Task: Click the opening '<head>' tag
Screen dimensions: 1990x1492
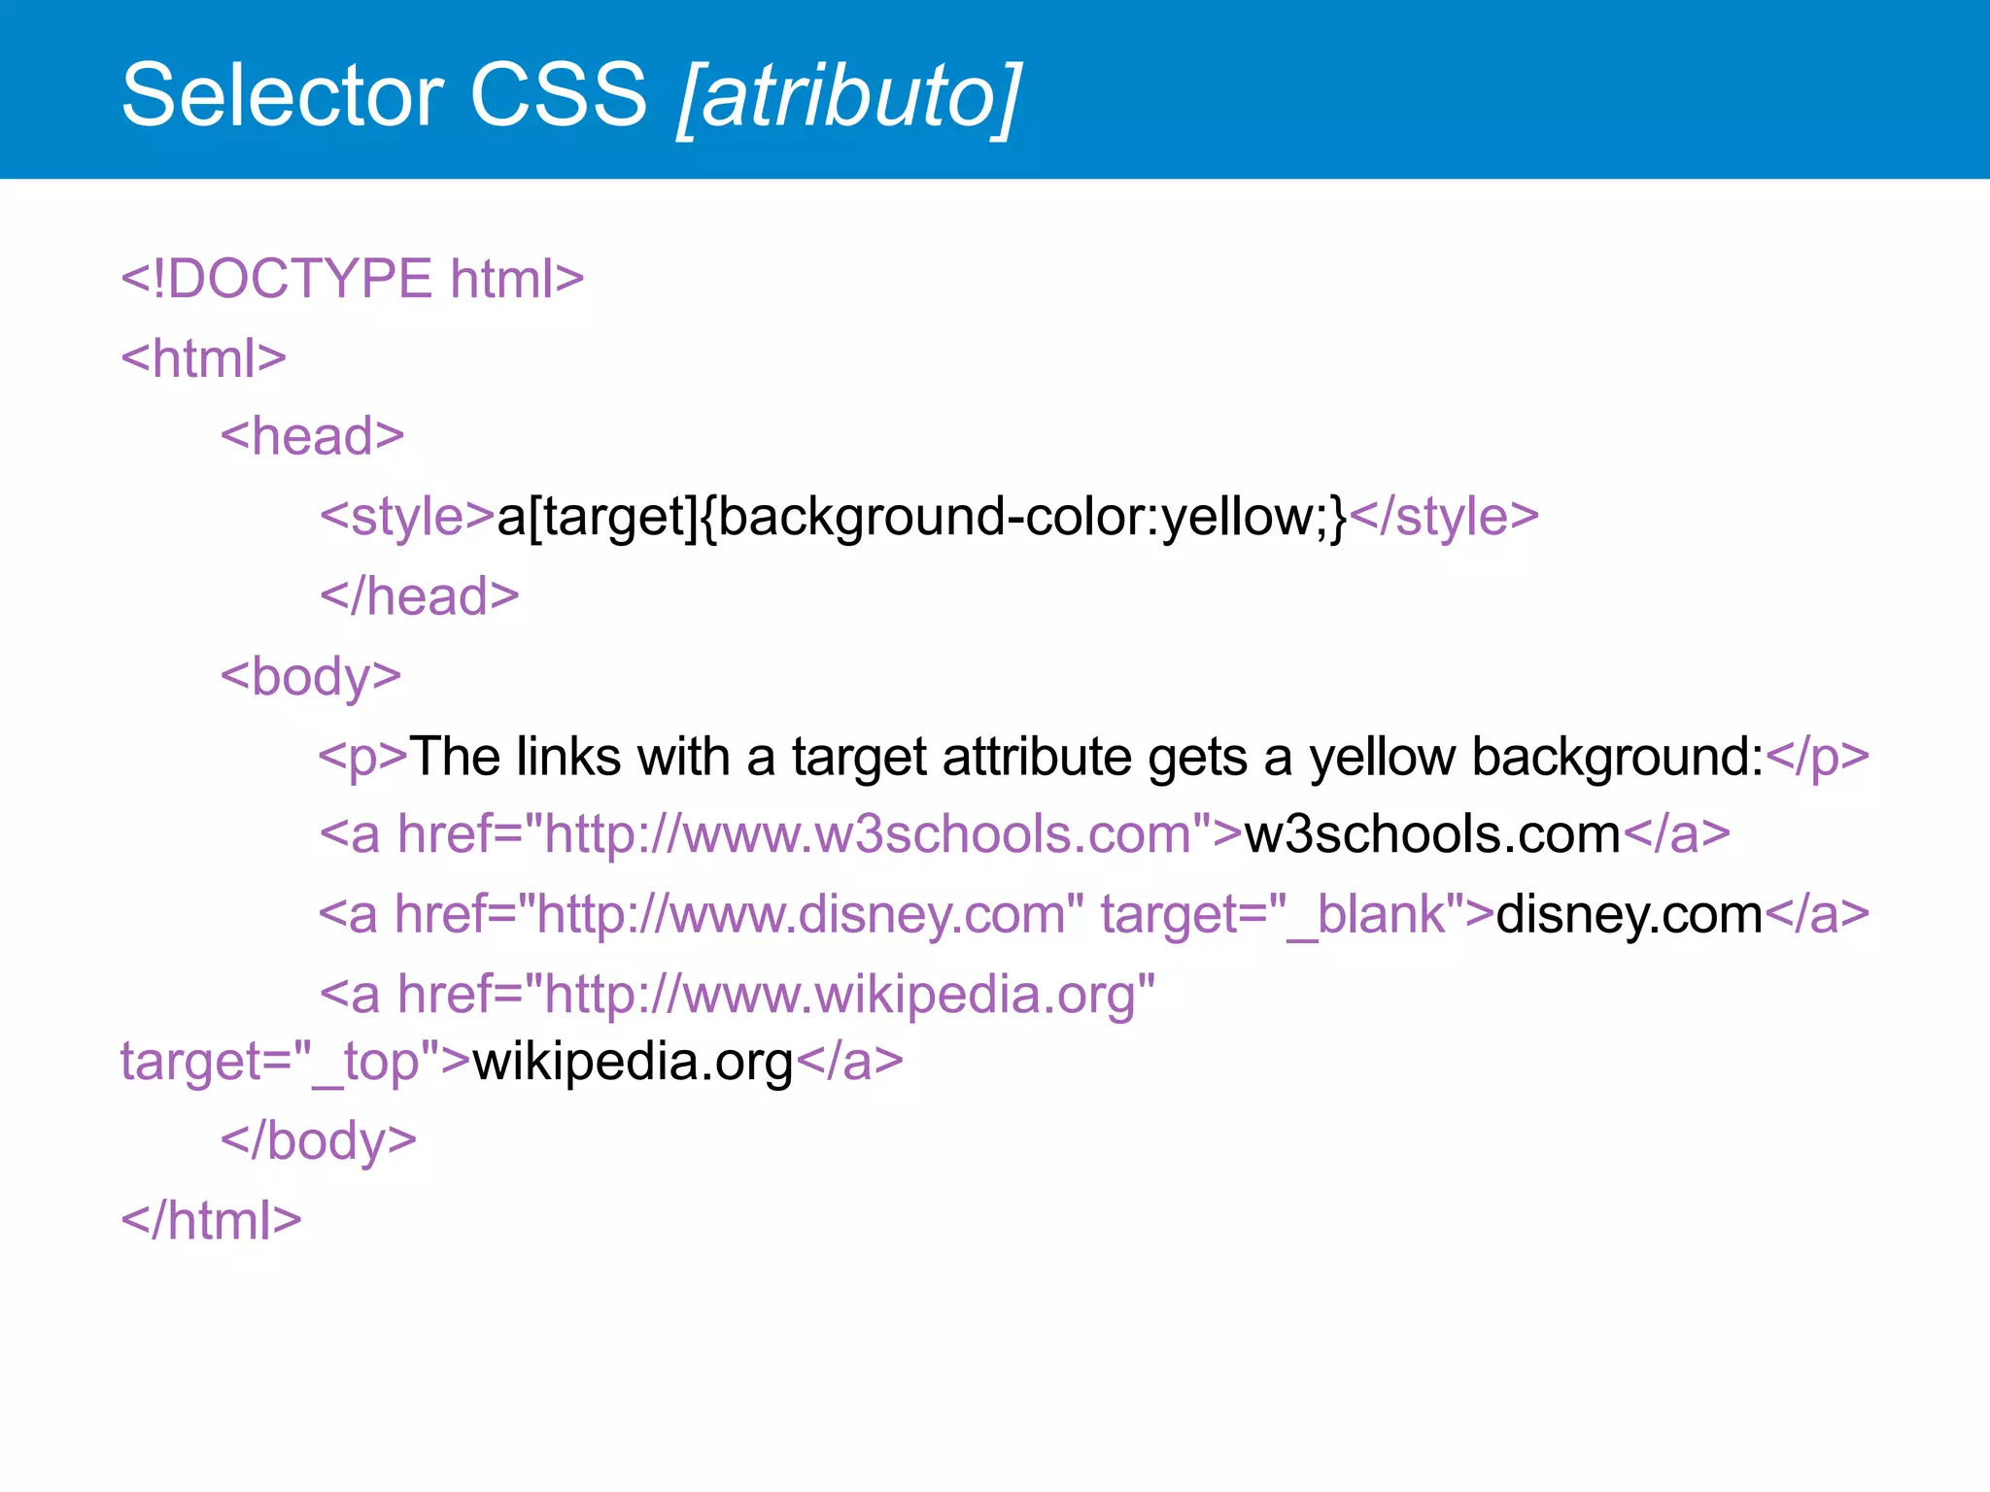Action: 313,436
